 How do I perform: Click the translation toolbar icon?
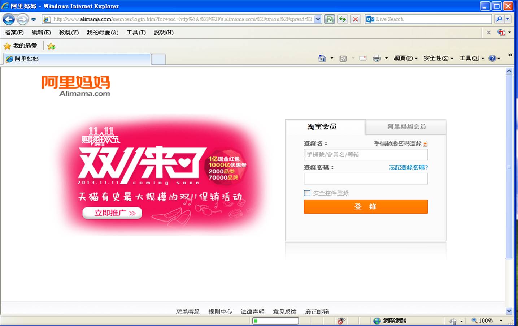click(x=501, y=33)
